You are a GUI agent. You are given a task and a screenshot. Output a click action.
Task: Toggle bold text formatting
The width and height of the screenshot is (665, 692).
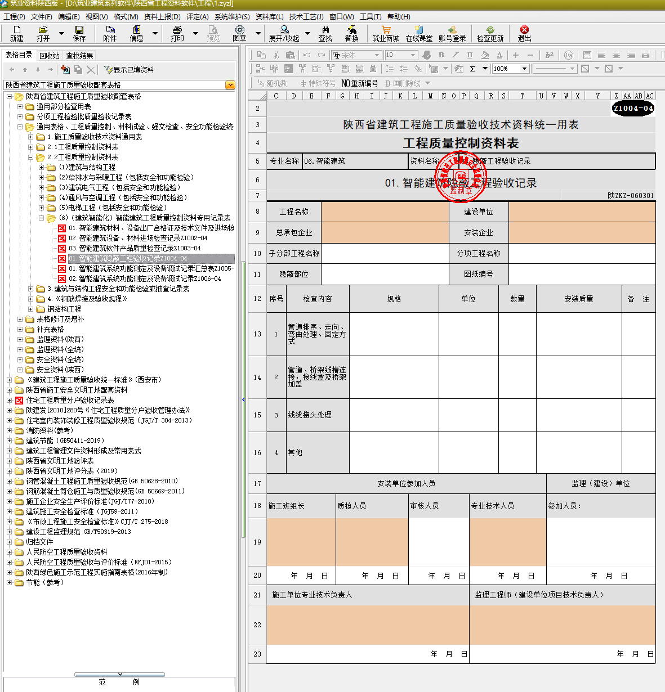coord(441,55)
